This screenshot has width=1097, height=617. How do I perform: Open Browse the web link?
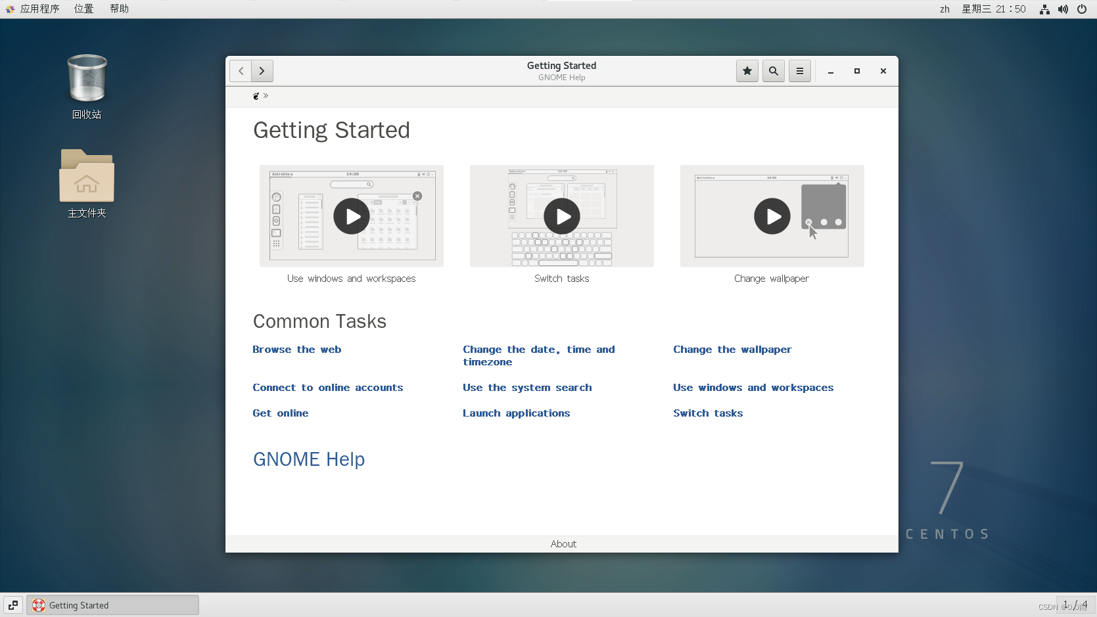[x=297, y=350]
